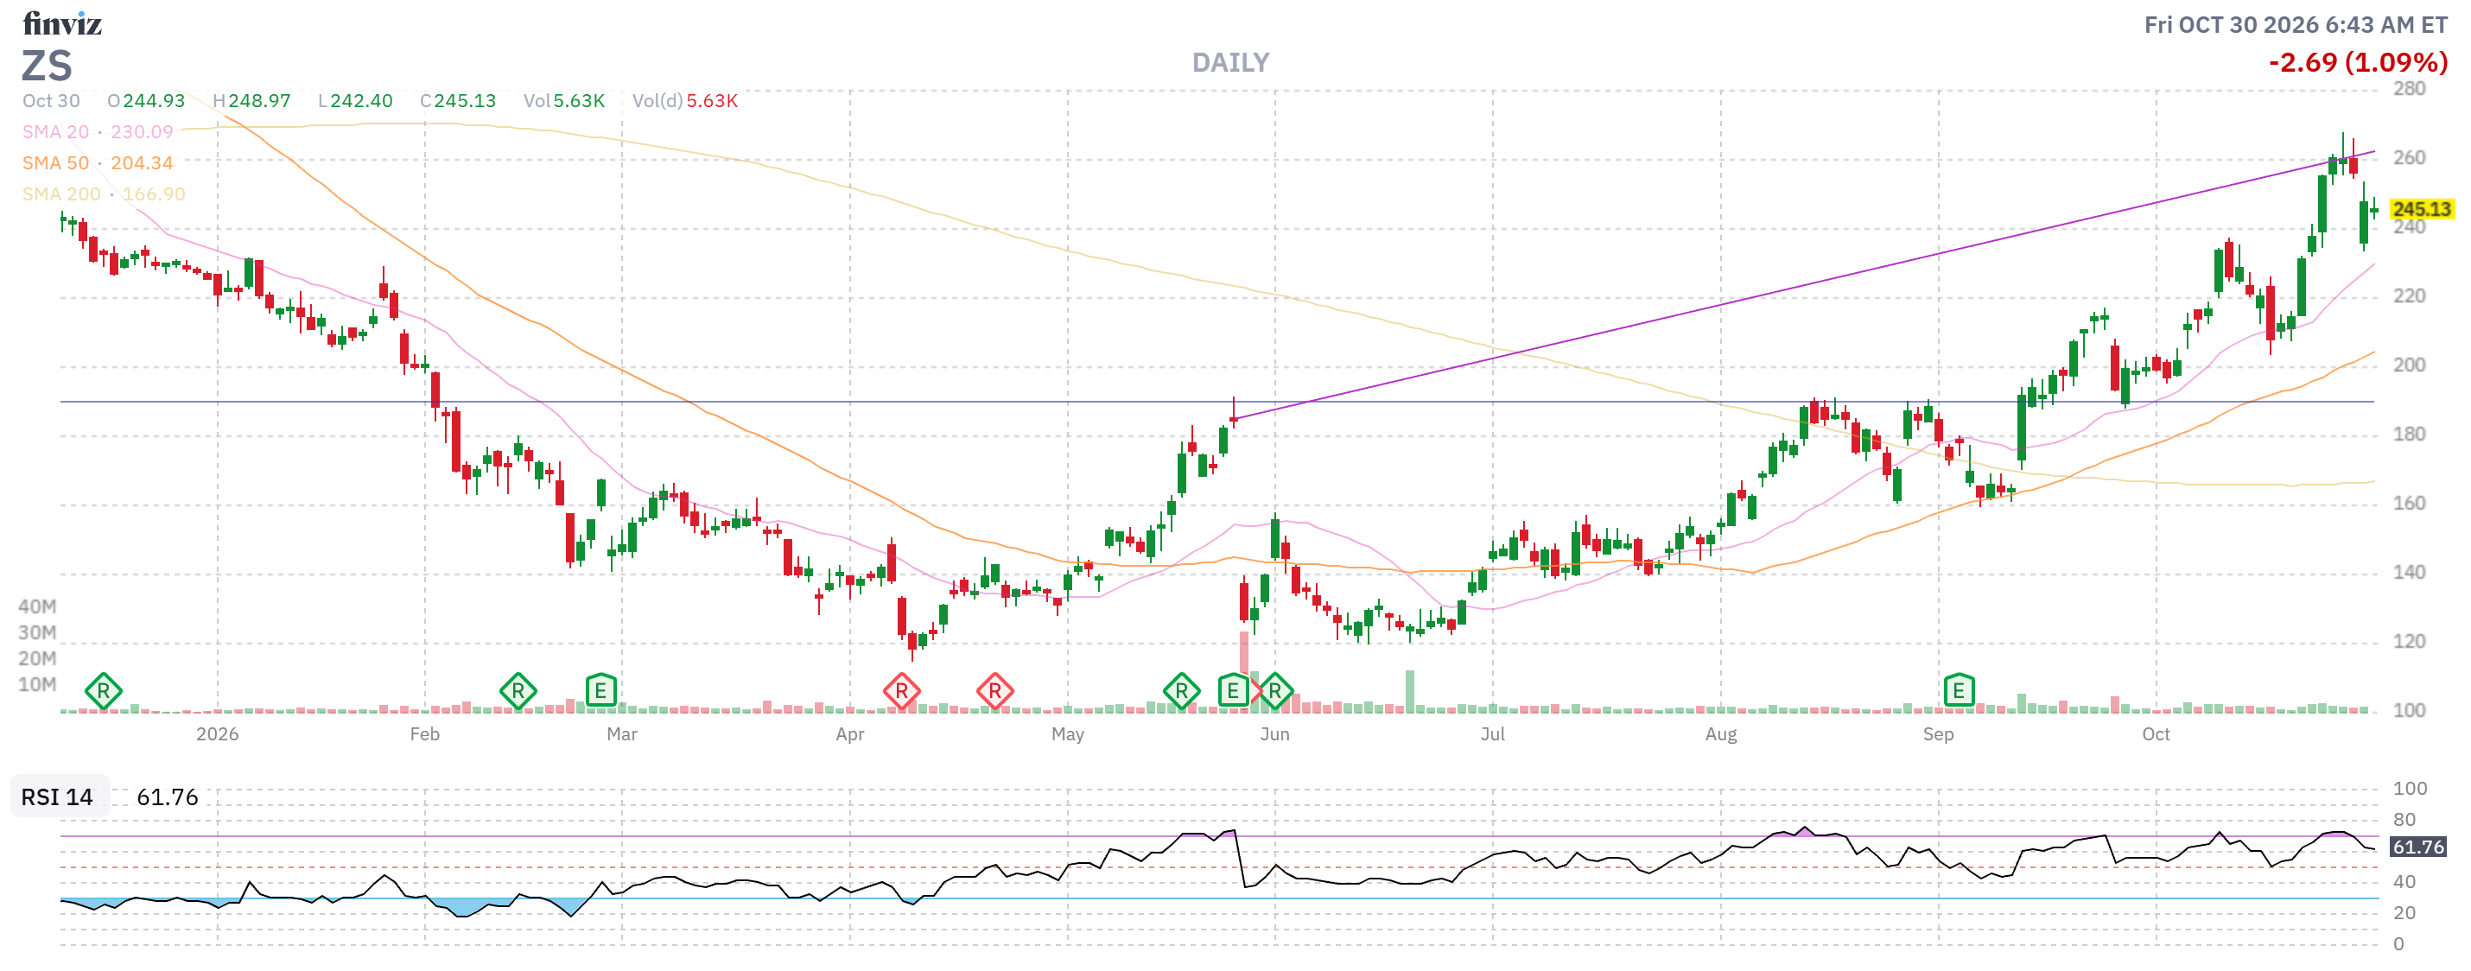Screen dimensions: 2471x971
Task: Click the Oct label on the date axis
Action: (2156, 735)
